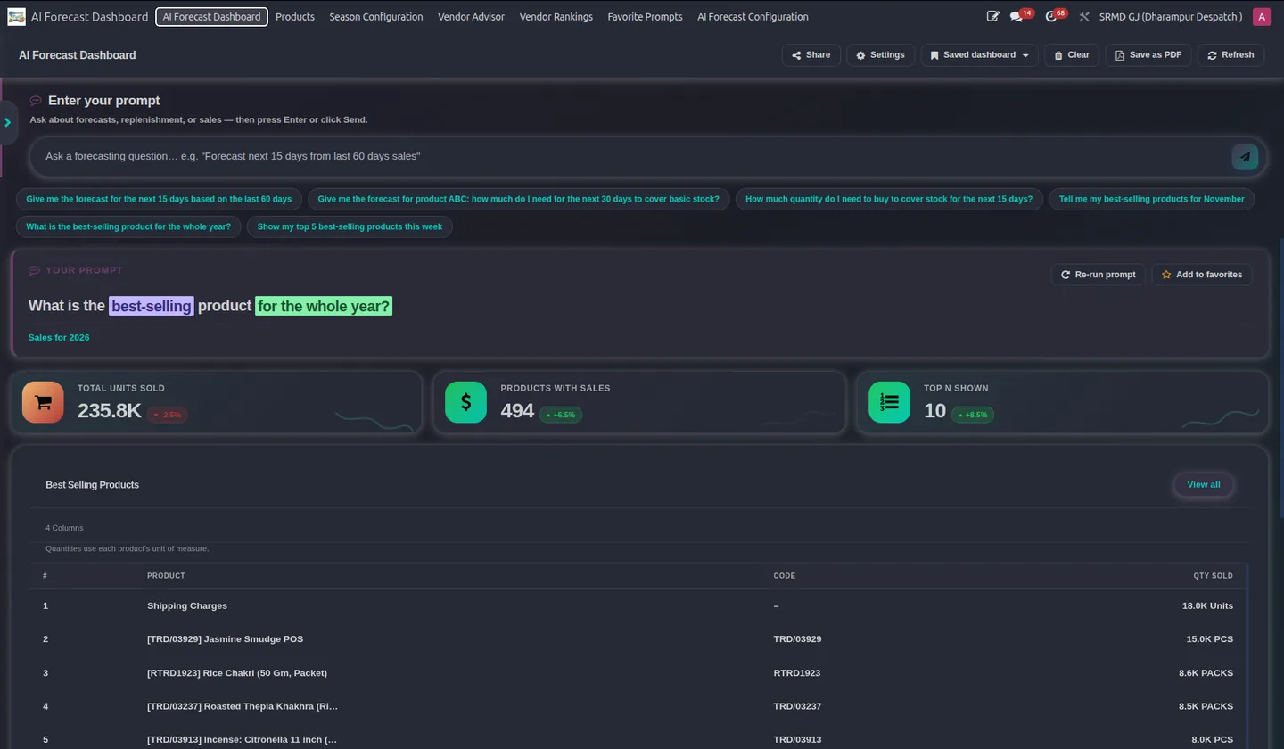Image resolution: width=1284 pixels, height=749 pixels.
Task: Open the Saved dashboard dropdown
Action: pyautogui.click(x=979, y=55)
